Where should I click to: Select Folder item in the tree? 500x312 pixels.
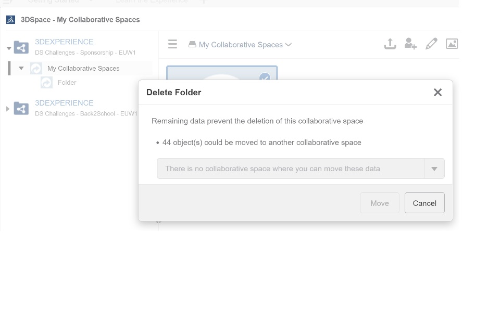click(x=67, y=83)
